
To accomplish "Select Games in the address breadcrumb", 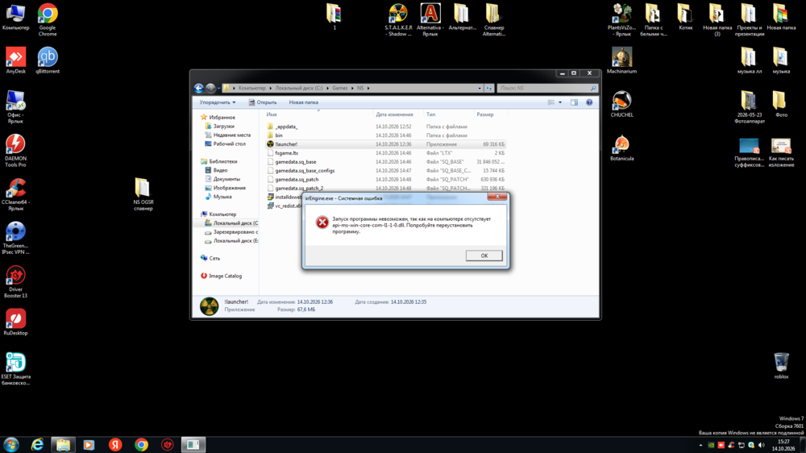I will [x=340, y=88].
